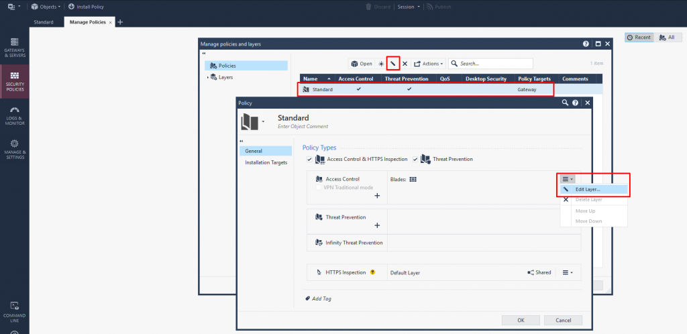Open HTTPS Inspection layer menu dropdown
687x334 pixels.
point(567,272)
